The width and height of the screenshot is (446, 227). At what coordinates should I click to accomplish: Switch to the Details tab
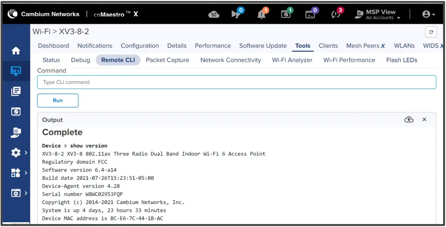[177, 46]
